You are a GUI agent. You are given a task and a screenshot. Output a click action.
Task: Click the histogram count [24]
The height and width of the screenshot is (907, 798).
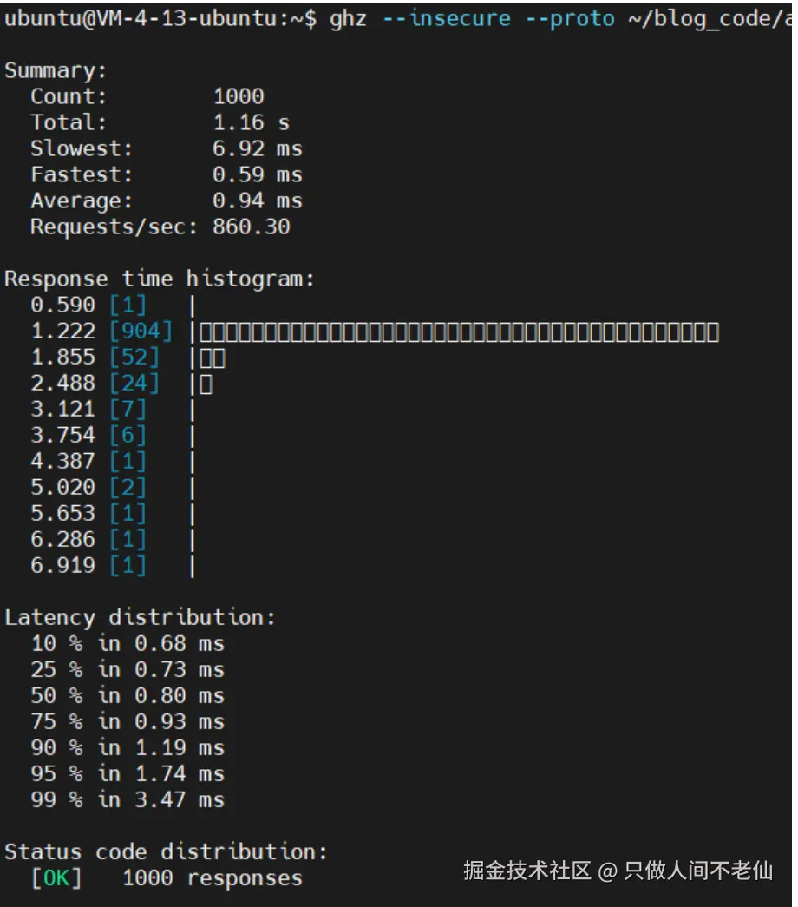pos(134,384)
